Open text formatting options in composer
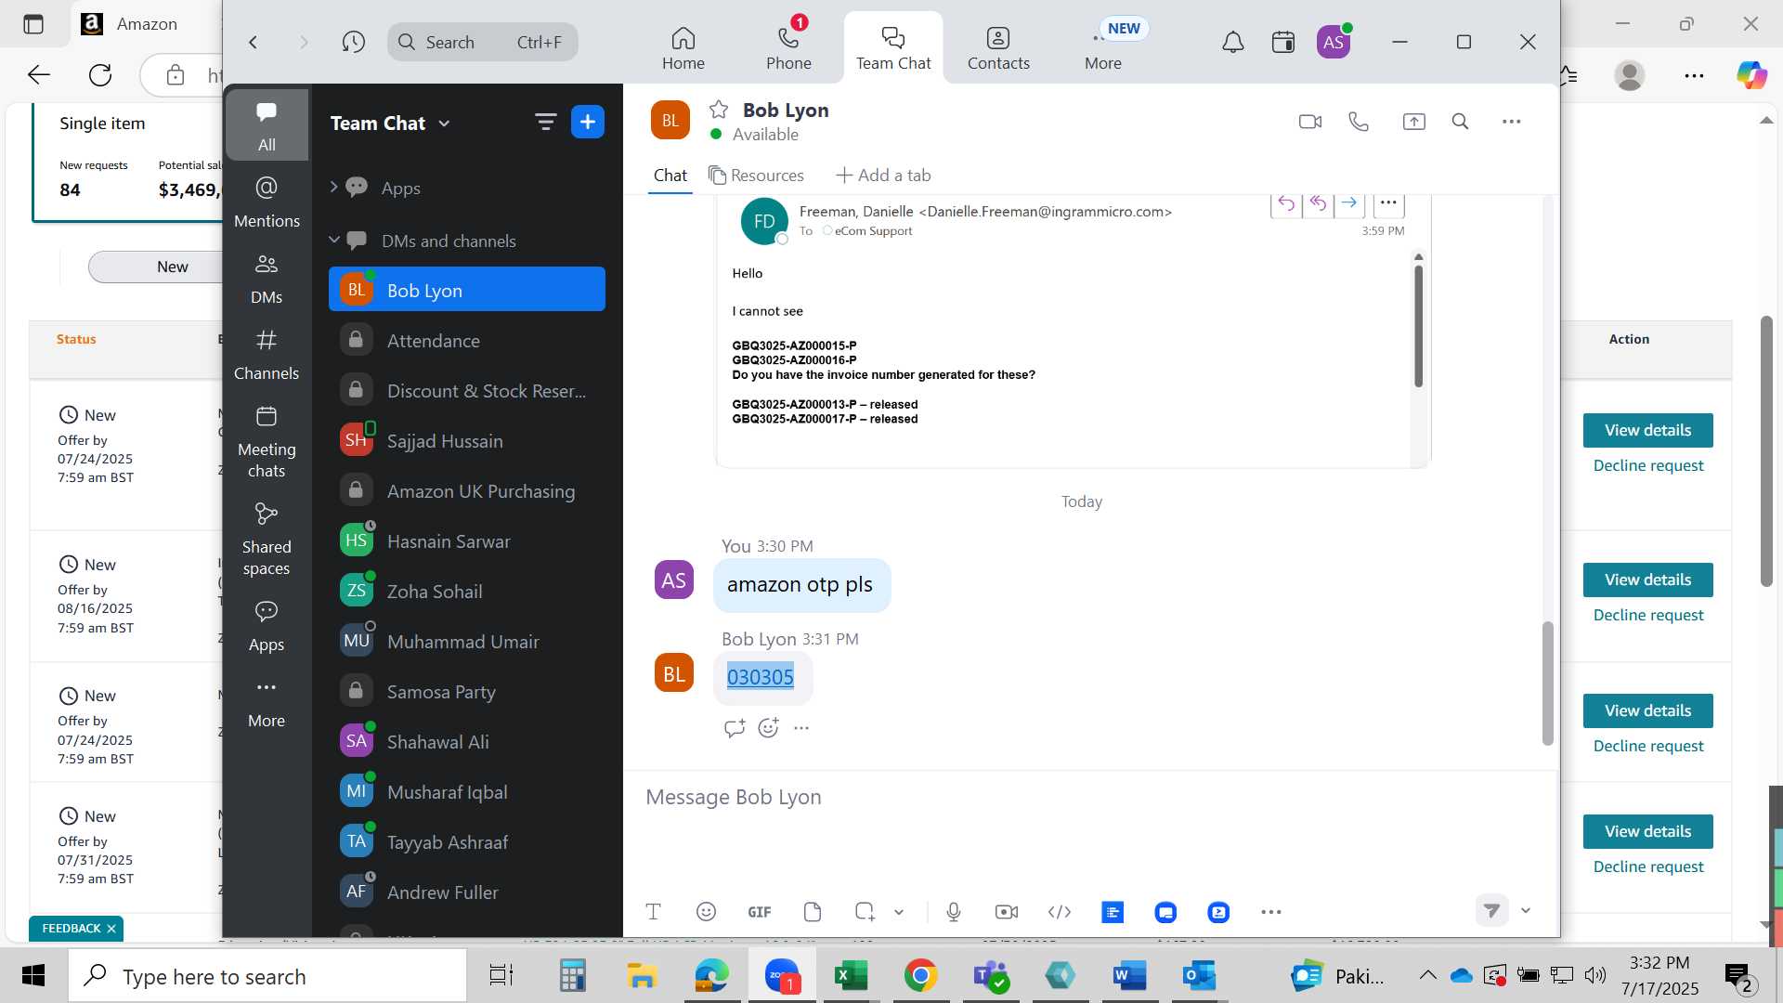This screenshot has height=1003, width=1783. tap(653, 912)
